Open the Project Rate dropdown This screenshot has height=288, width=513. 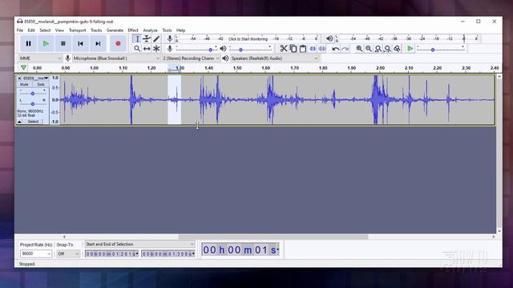[x=35, y=254]
